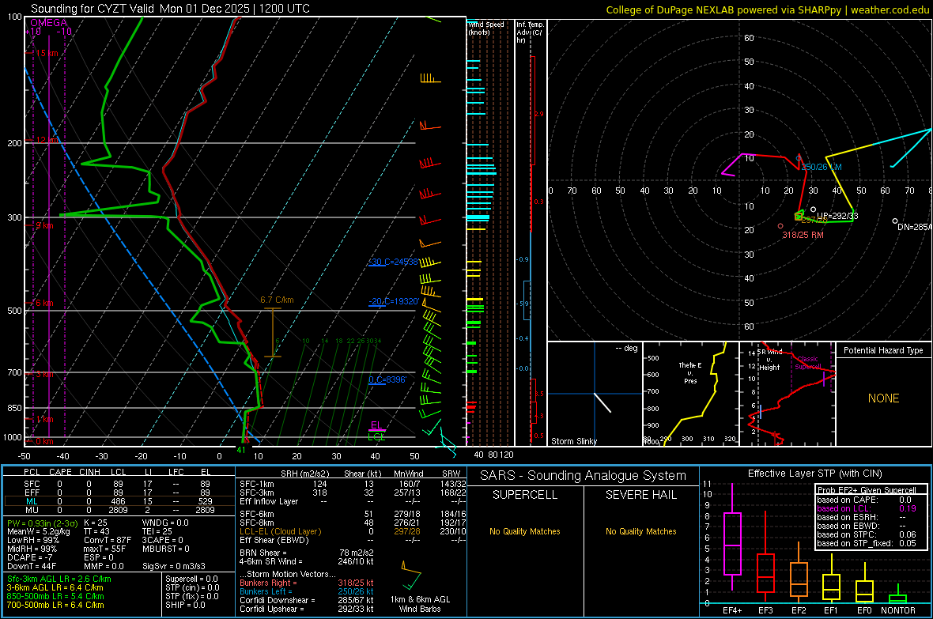Click the 'Sfc-3km AGL LR = 2.6 C/km' line
The width and height of the screenshot is (933, 619).
click(x=59, y=579)
